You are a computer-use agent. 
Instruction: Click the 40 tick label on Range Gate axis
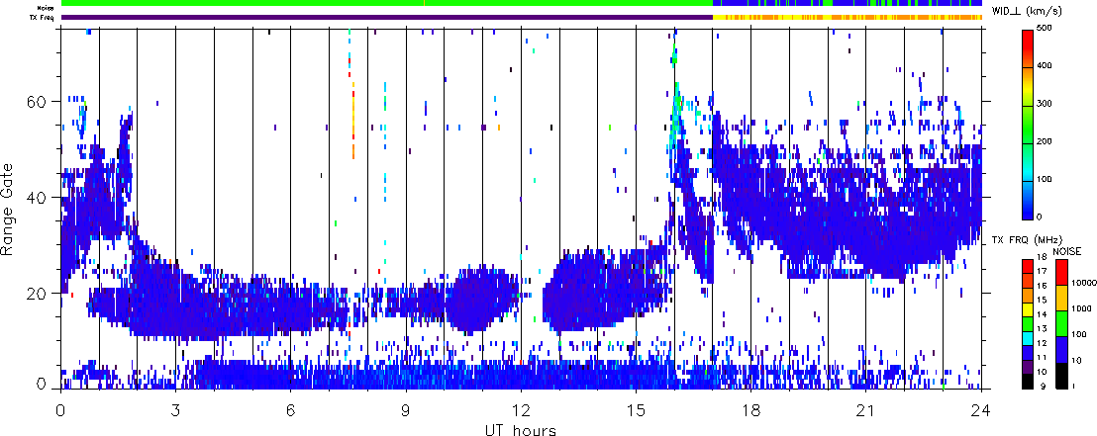click(x=36, y=197)
